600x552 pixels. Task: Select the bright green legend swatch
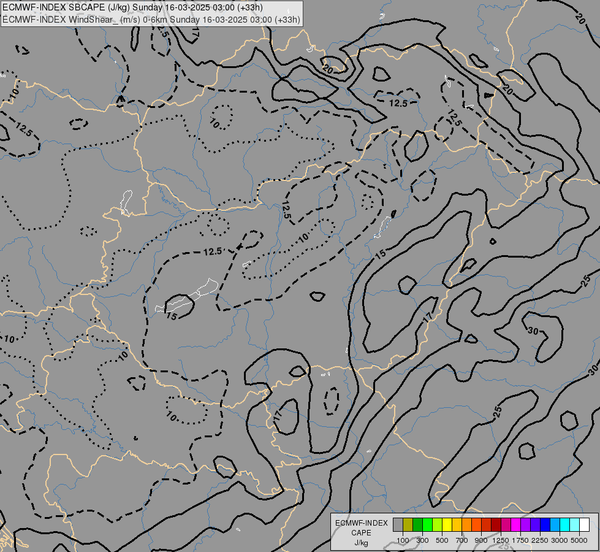427,525
